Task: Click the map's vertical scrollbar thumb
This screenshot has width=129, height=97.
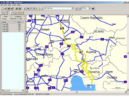Action: [x=128, y=53]
